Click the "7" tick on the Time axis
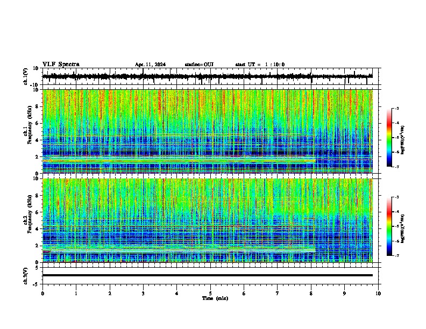This screenshot has width=426, height=329. pos(278,294)
